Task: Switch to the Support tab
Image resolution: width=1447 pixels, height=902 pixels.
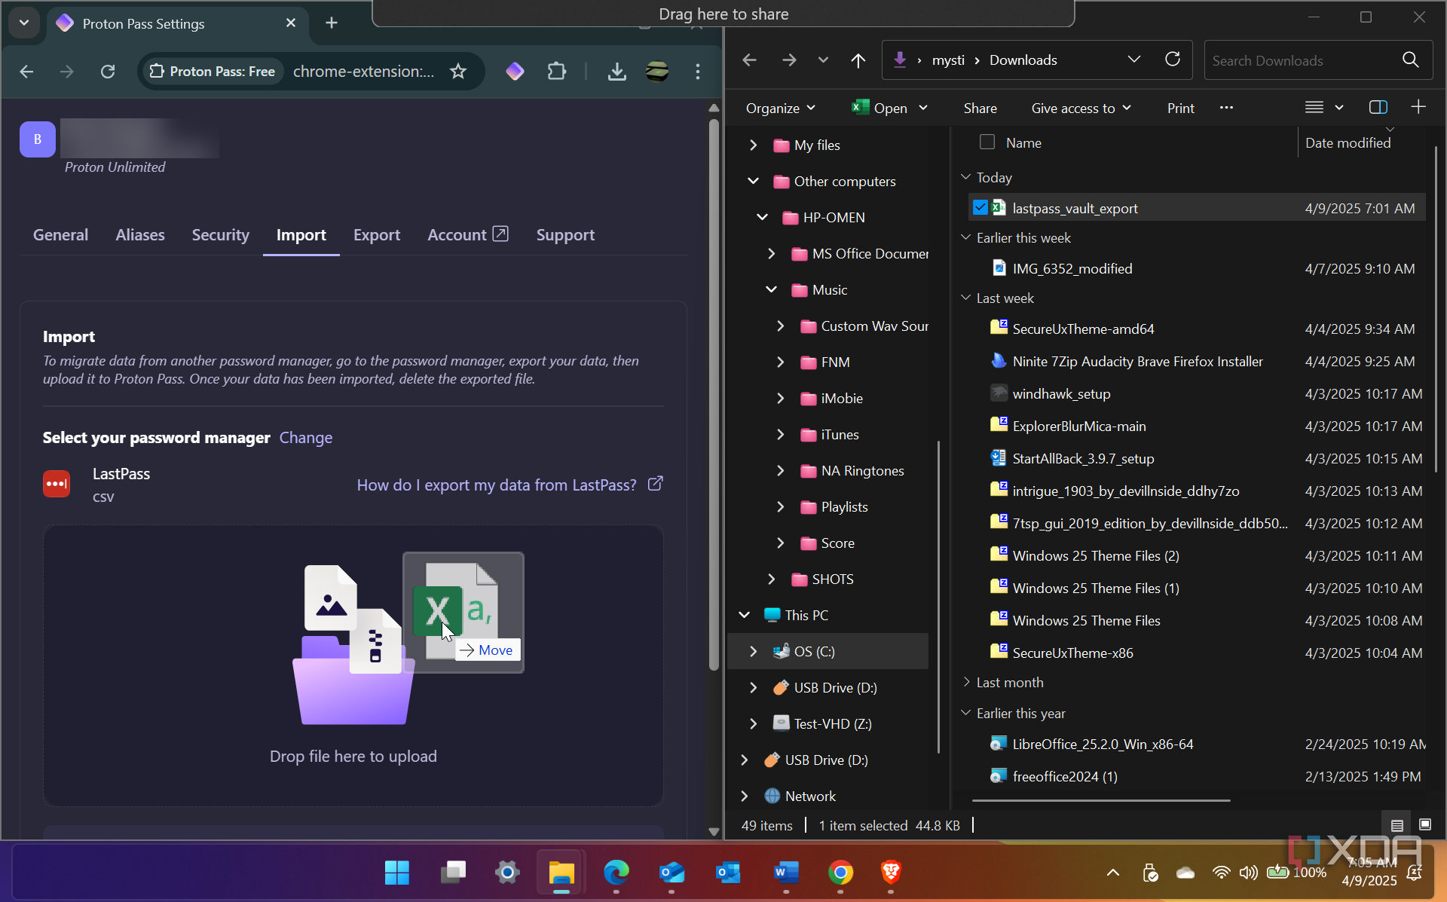Action: click(x=565, y=234)
